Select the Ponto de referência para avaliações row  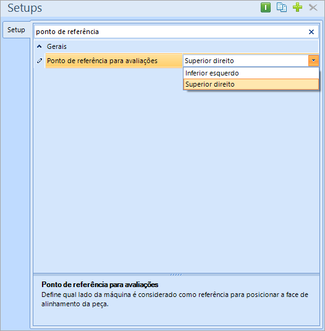[x=114, y=61]
